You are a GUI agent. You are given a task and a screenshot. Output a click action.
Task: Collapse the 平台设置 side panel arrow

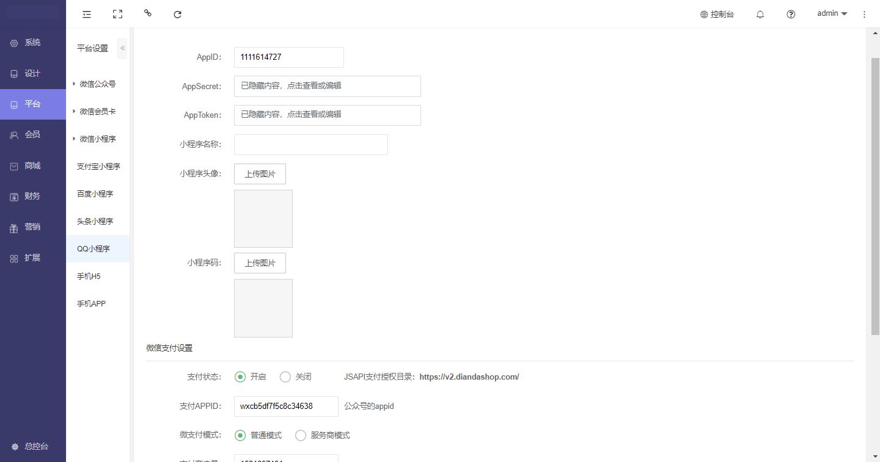[122, 48]
